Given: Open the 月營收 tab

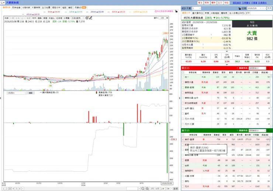Looking at the screenshot, I should [x=80, y=7].
